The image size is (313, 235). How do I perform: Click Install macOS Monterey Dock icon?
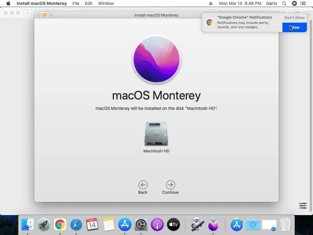point(213,224)
